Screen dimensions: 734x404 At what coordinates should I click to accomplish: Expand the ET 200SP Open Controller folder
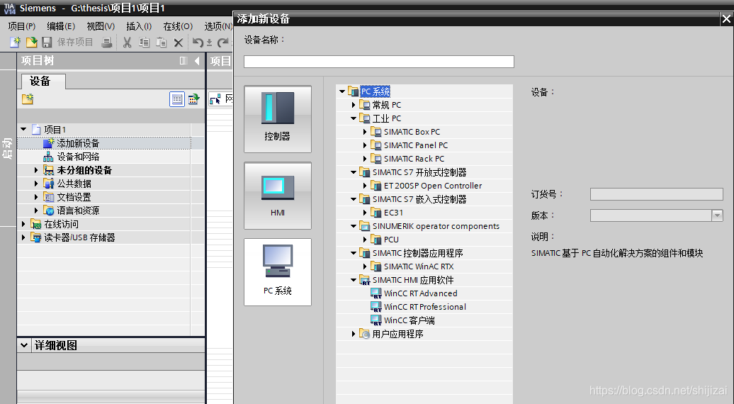pos(365,186)
